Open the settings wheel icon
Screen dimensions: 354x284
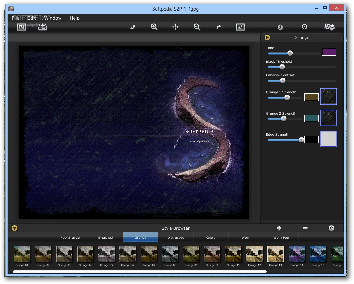click(x=305, y=27)
